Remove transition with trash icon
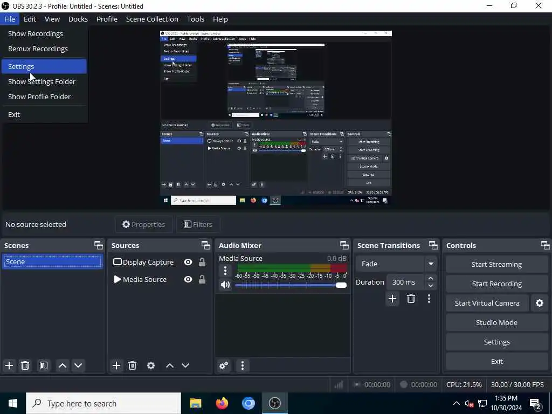 (411, 299)
